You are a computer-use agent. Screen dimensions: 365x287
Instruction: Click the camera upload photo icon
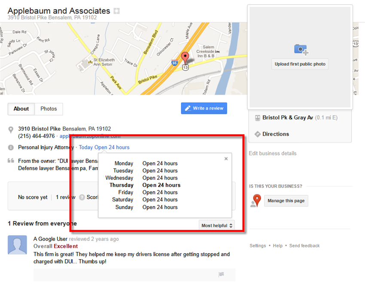(301, 49)
